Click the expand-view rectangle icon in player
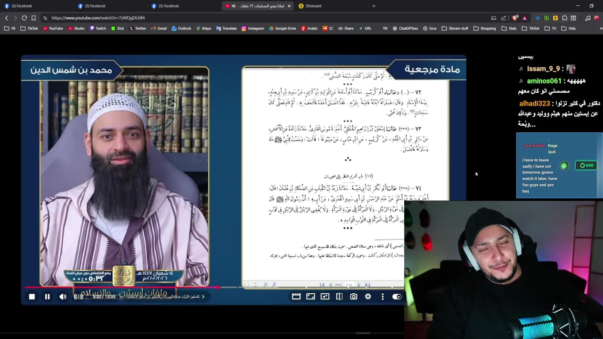Image resolution: width=603 pixels, height=339 pixels. pos(310,296)
